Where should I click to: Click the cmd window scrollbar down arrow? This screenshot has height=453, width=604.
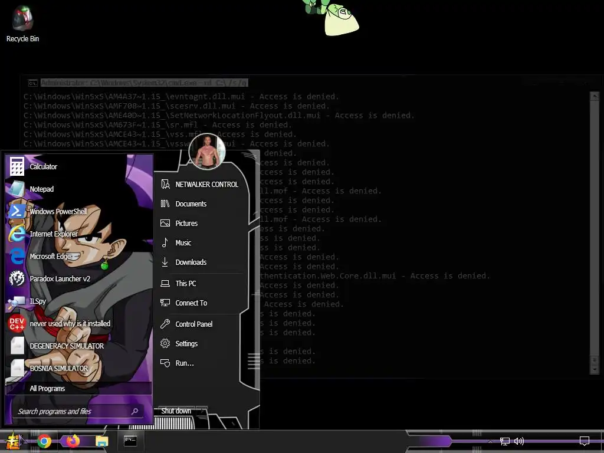[595, 369]
